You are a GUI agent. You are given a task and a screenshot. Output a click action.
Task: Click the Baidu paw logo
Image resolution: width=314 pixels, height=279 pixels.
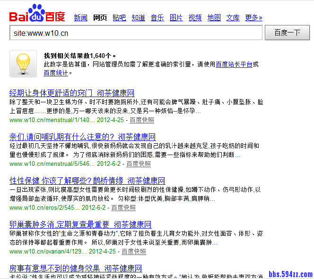click(37, 13)
